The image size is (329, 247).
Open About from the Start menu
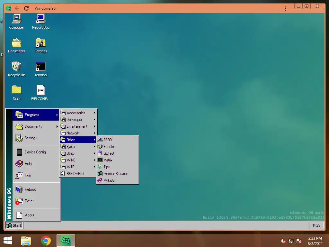click(x=36, y=215)
